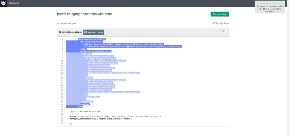This screenshot has width=290, height=136.
Task: Click line 20 'div.addClass('truncated');'
Action: 101,85
